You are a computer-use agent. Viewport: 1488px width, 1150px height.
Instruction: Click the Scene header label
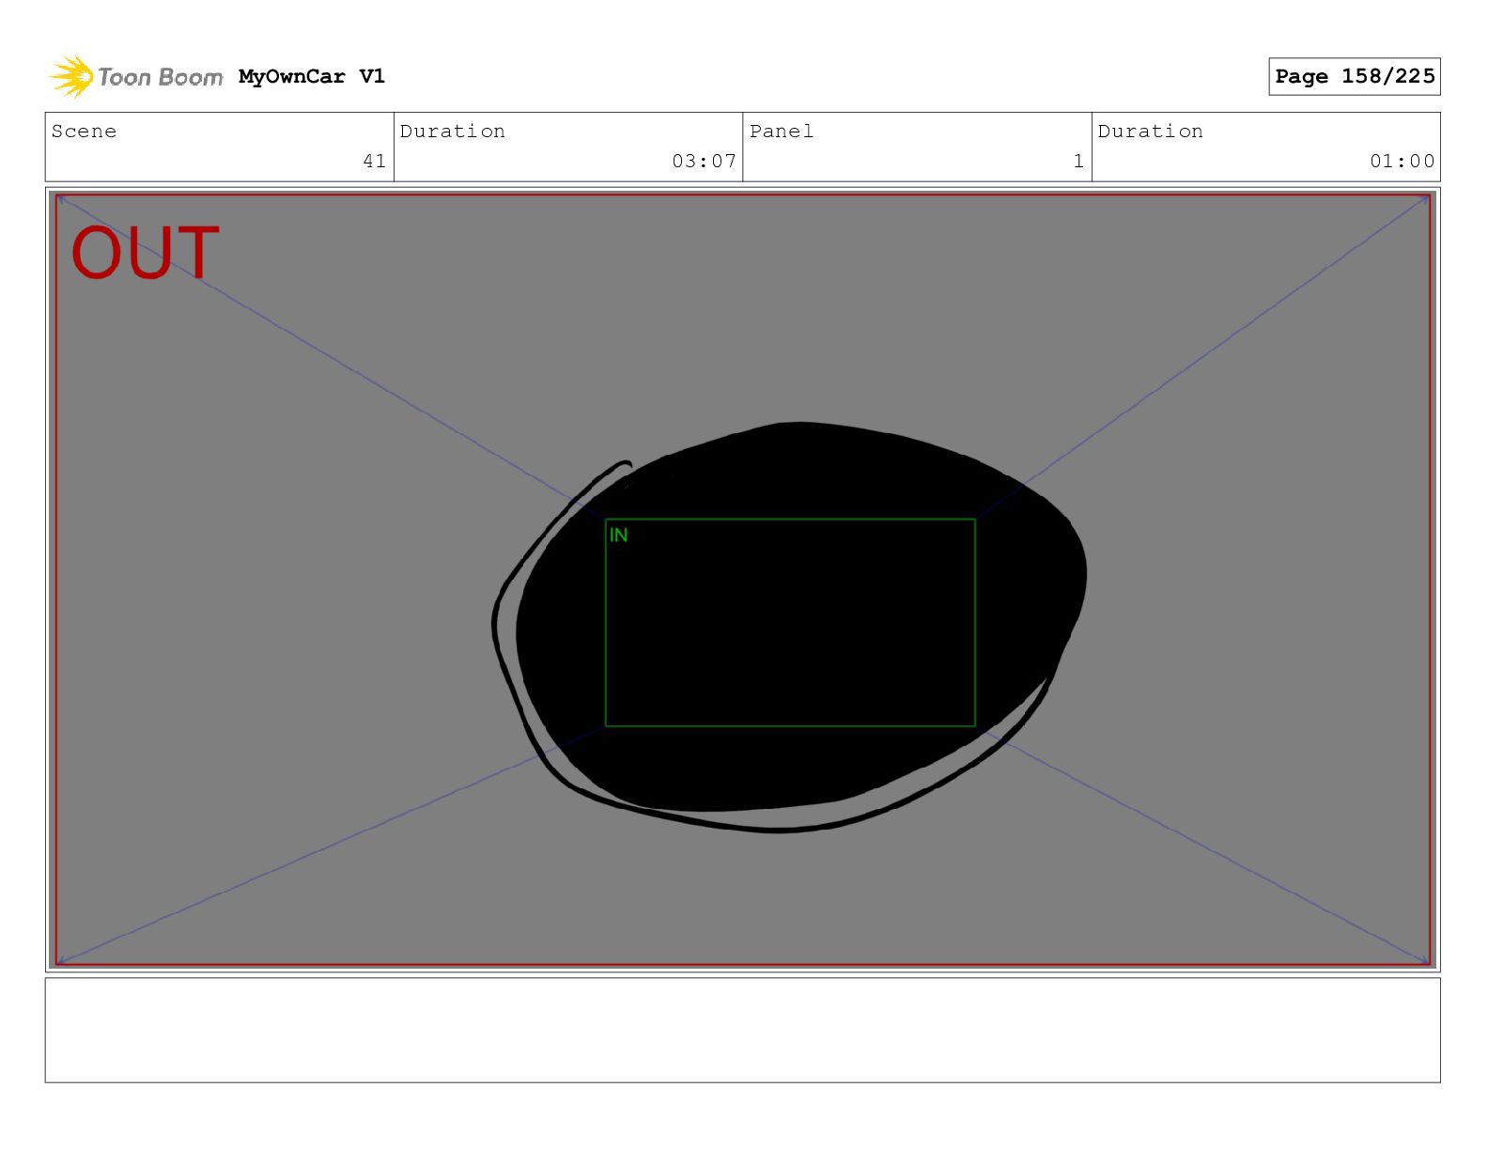[x=85, y=132]
